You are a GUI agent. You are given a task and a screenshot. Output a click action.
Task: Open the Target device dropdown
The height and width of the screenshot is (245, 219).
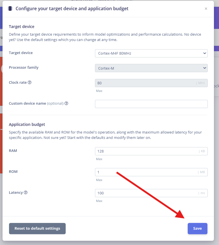click(x=151, y=53)
